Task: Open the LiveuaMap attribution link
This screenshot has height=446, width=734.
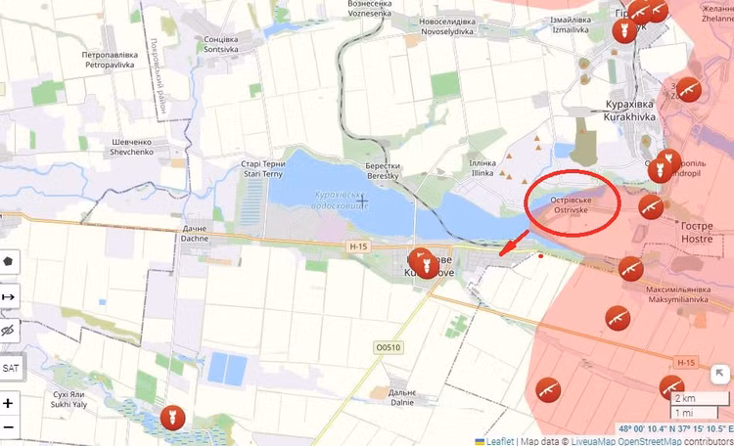Action: pos(594,441)
